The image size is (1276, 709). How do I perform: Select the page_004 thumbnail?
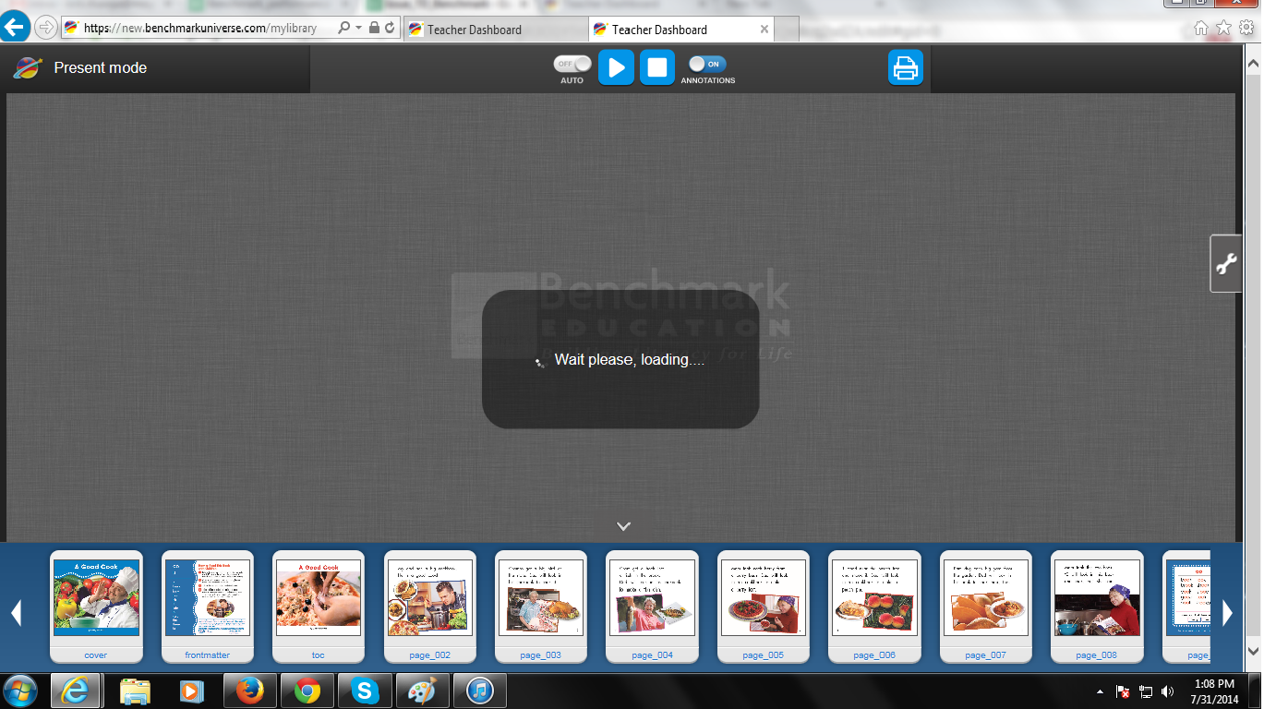[652, 607]
